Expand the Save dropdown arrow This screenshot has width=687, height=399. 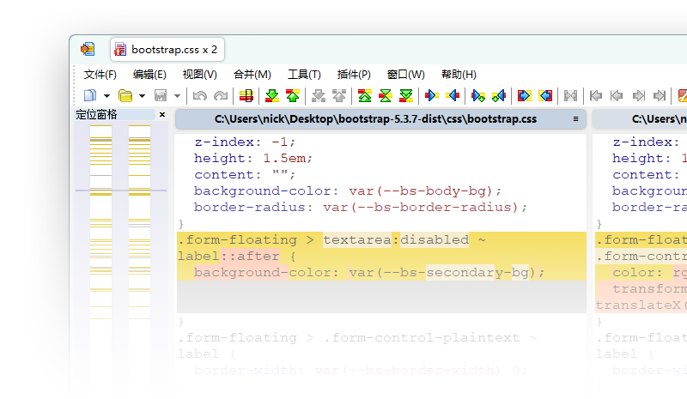tap(178, 95)
